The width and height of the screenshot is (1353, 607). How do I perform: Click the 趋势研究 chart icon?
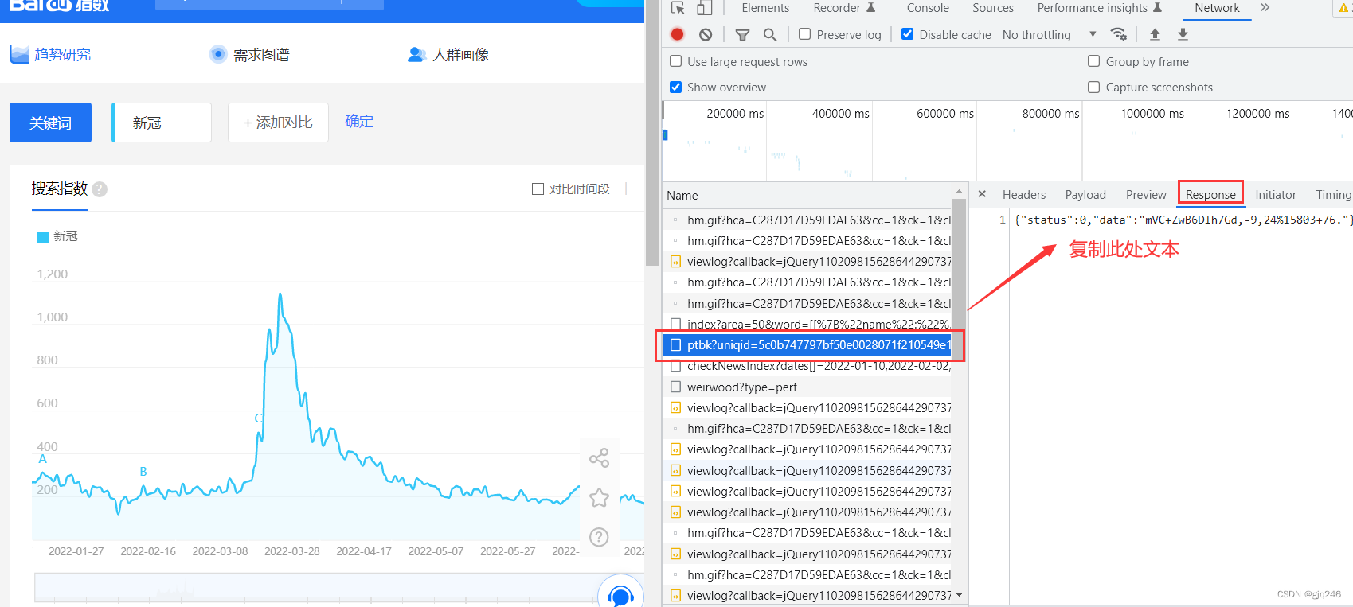(19, 54)
